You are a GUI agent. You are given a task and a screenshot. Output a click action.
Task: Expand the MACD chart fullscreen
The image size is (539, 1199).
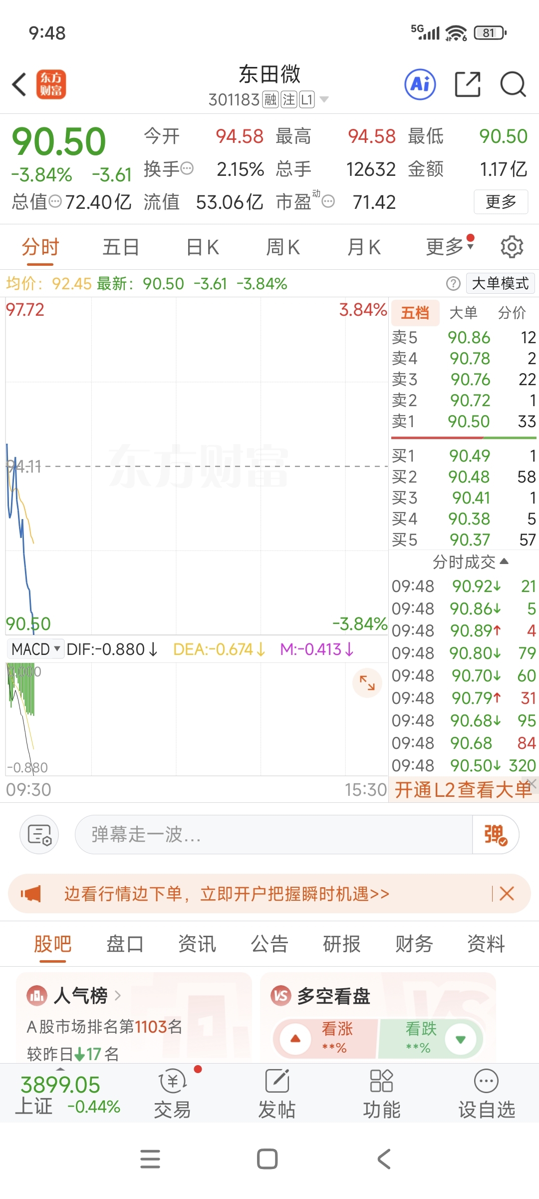coord(367,682)
